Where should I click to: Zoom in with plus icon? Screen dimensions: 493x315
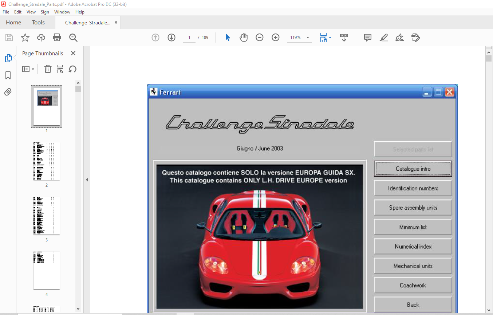point(276,38)
